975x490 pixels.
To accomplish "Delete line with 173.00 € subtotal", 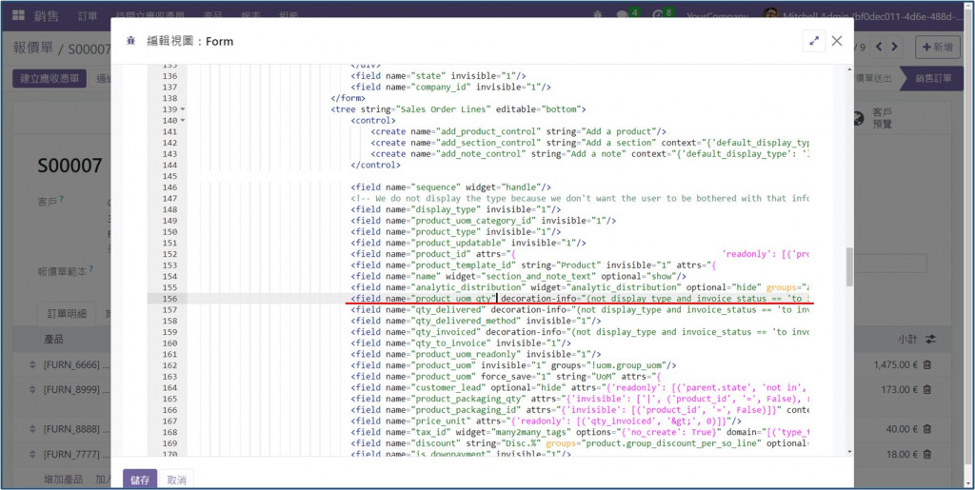I will coord(927,389).
